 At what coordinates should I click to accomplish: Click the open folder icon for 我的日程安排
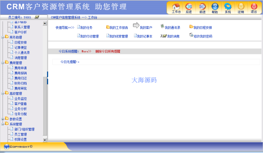click(191, 27)
